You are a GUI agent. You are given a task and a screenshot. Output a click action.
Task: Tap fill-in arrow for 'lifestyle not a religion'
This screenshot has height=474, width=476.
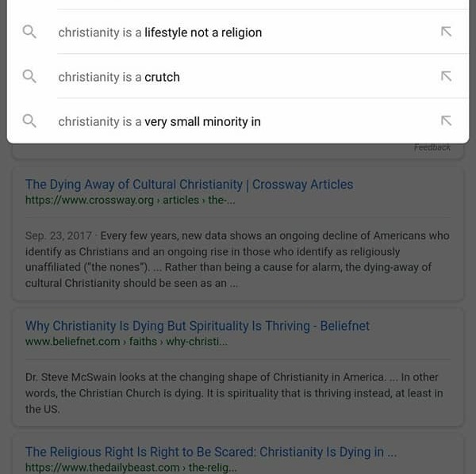click(x=446, y=32)
